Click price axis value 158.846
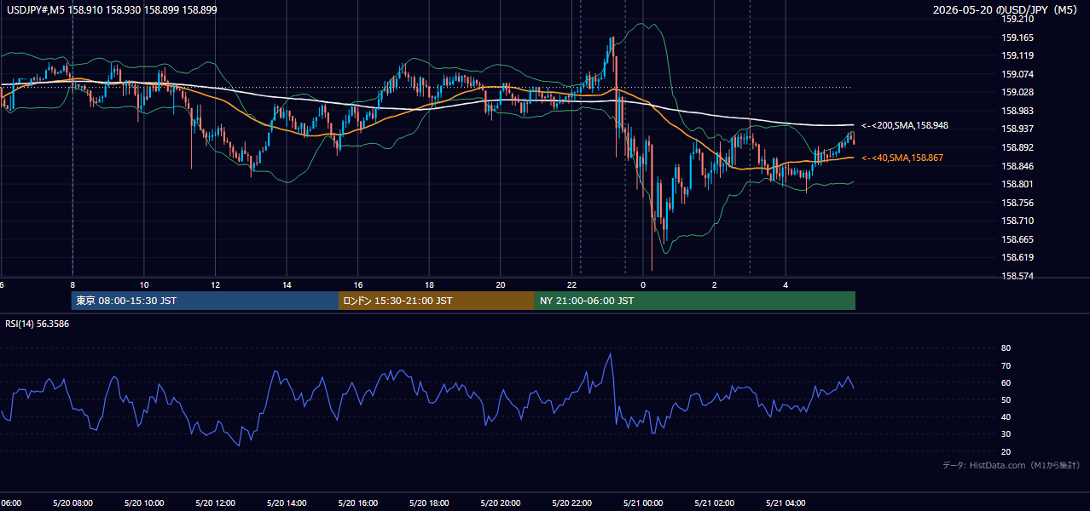The width and height of the screenshot is (1090, 511). coord(1017,166)
